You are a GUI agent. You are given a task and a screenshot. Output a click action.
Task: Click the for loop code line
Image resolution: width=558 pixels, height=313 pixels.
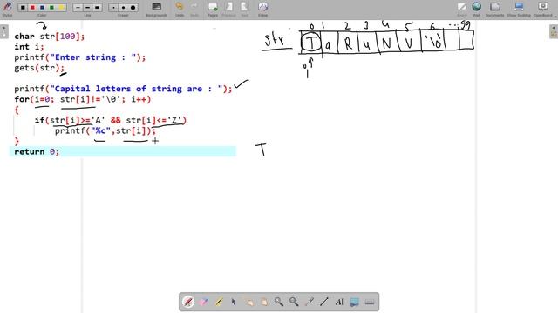click(x=83, y=99)
